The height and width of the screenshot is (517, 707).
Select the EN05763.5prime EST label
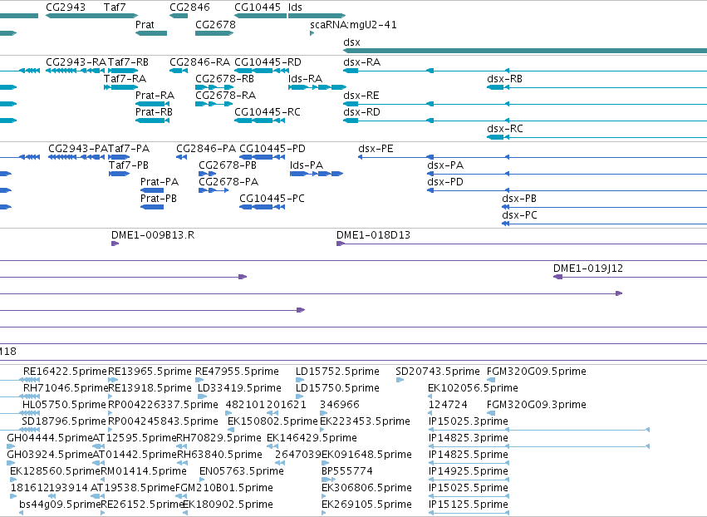(242, 471)
